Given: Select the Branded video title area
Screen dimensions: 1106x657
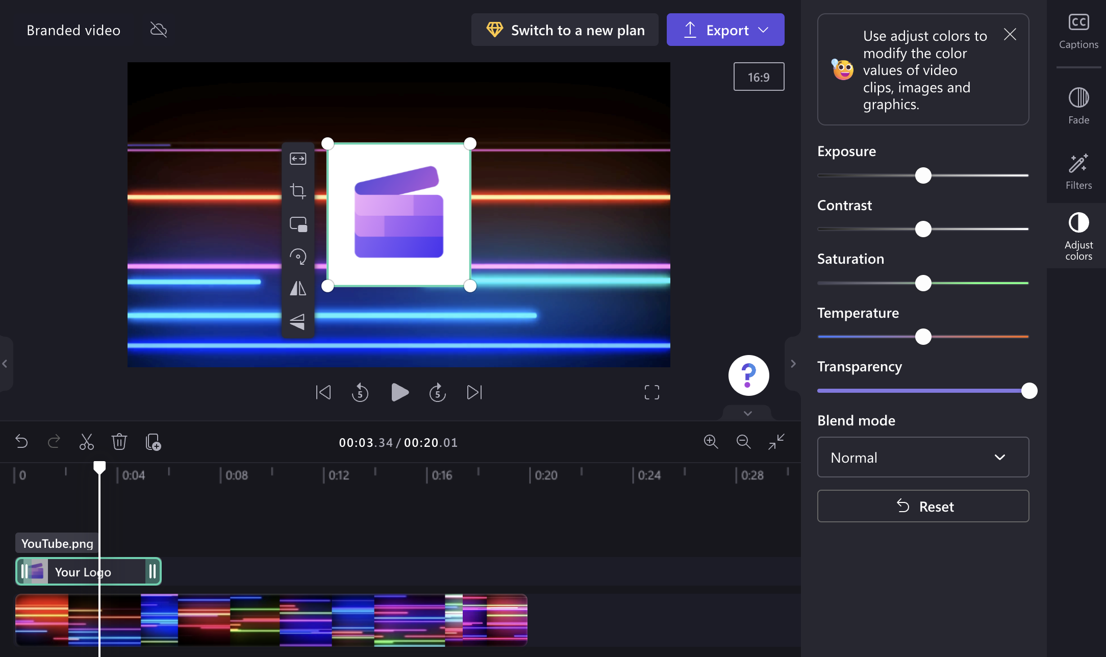Looking at the screenshot, I should click(73, 29).
